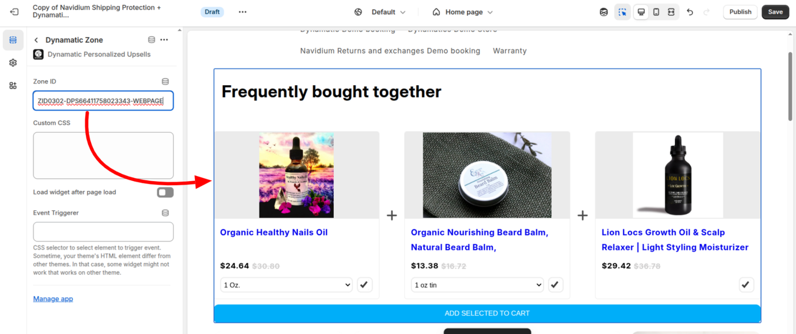Toggle selection of Organic Nourishing Beard Balm

[x=555, y=285]
